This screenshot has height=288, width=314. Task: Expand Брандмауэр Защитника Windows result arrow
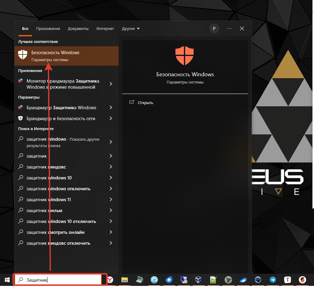tap(111, 108)
